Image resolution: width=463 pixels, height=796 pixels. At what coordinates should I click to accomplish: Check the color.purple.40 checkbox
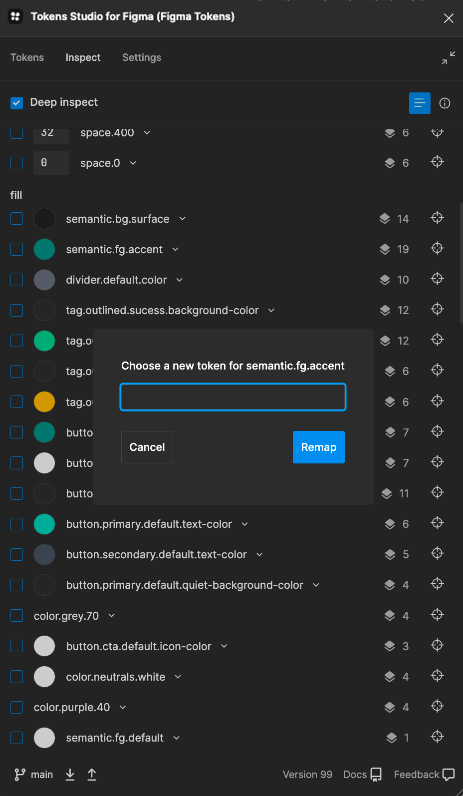click(x=16, y=707)
